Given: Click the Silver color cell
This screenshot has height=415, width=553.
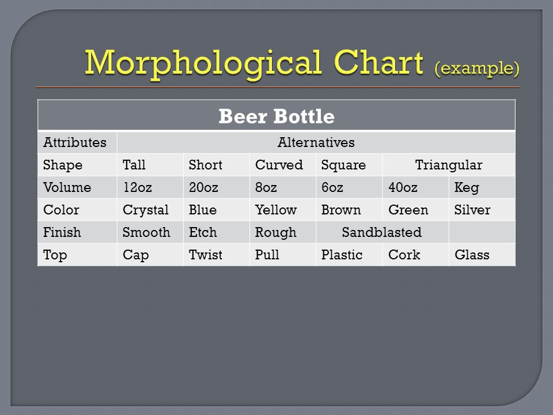Looking at the screenshot, I should [482, 210].
